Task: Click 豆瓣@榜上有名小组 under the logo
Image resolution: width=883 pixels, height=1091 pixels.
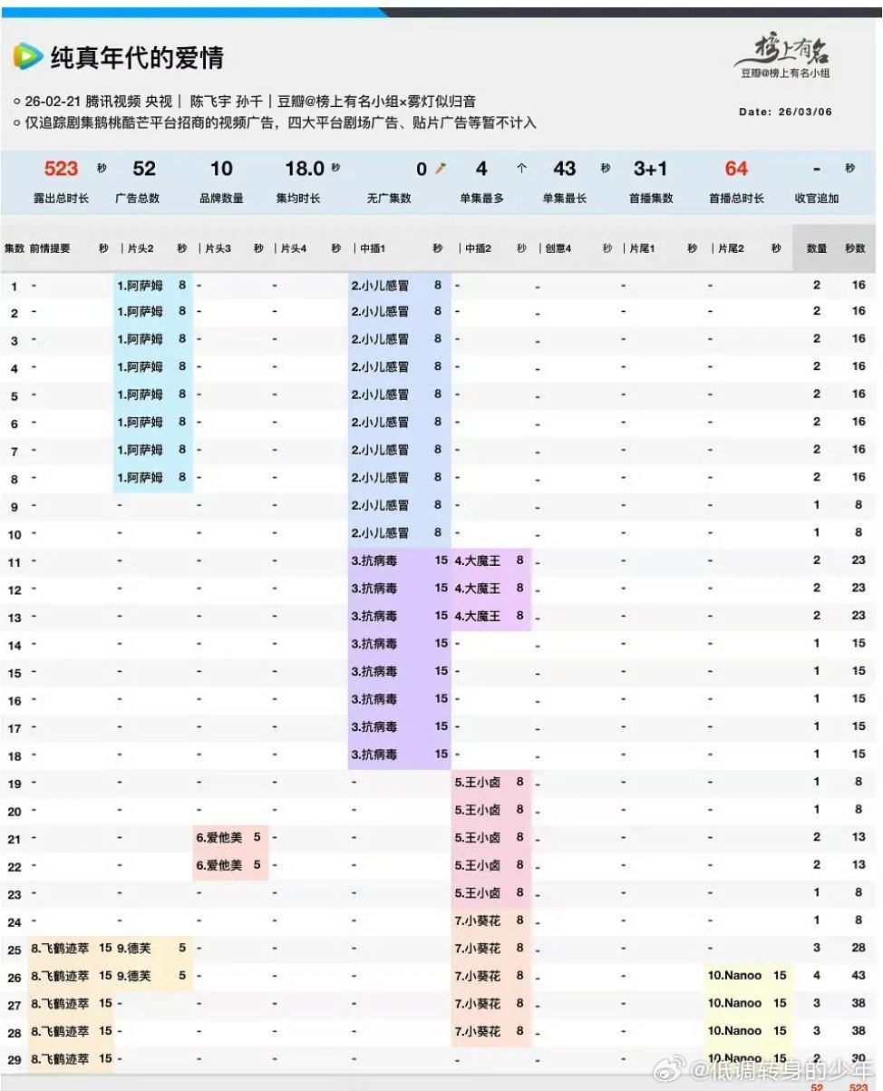Action: tap(786, 73)
